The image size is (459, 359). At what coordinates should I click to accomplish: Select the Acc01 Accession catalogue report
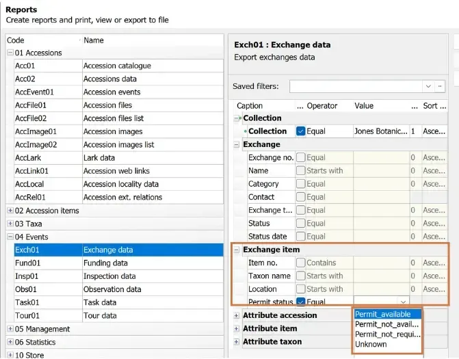[x=118, y=66]
